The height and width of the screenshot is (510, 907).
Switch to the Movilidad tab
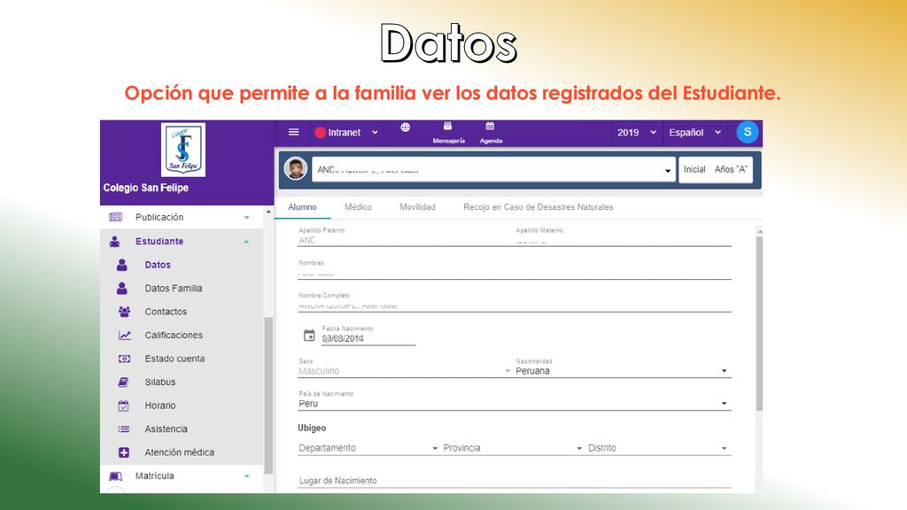(417, 207)
